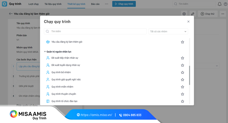Open the page ellipsis menu next to Chạy thử
Viewport: 228px width, 123px height.
point(223,14)
